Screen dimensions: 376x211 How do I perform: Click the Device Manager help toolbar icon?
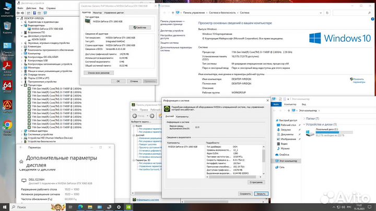click(x=34, y=13)
